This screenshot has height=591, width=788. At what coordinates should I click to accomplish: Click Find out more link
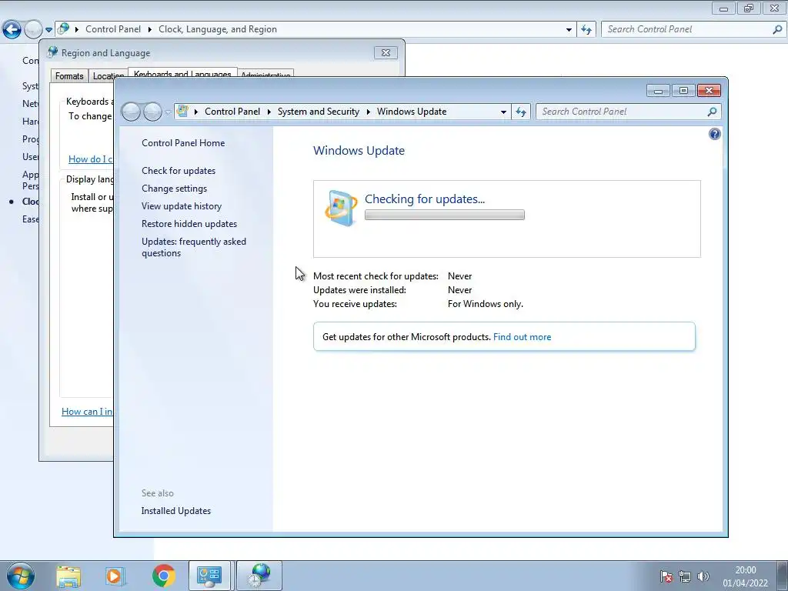pos(522,337)
